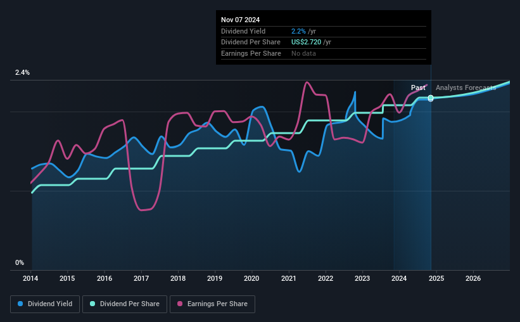This screenshot has width=520, height=322.
Task: Click Dividend Yield row label in tooltip
Action: (243, 31)
